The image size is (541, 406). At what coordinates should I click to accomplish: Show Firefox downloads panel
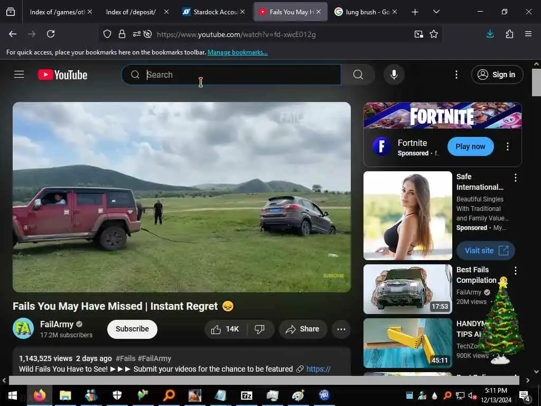point(490,34)
